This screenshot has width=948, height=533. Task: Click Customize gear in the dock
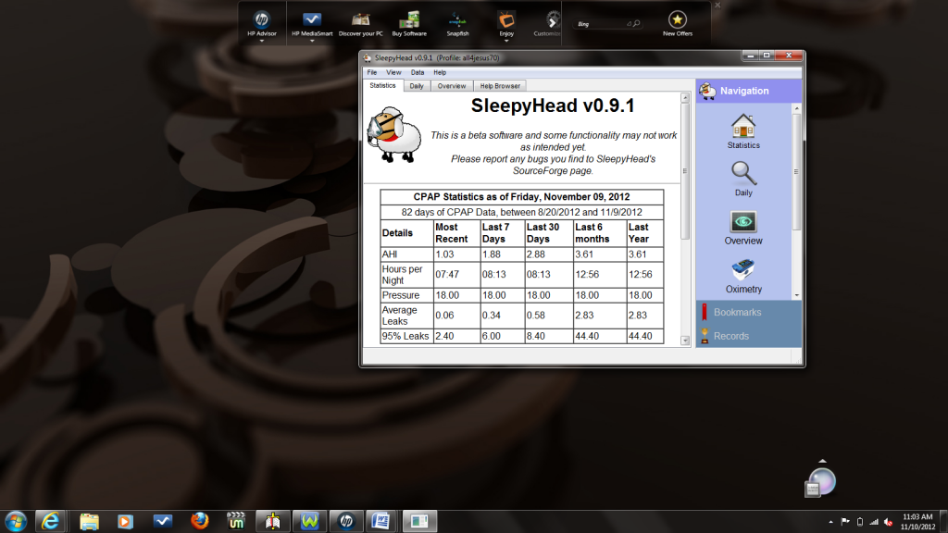[x=553, y=20]
